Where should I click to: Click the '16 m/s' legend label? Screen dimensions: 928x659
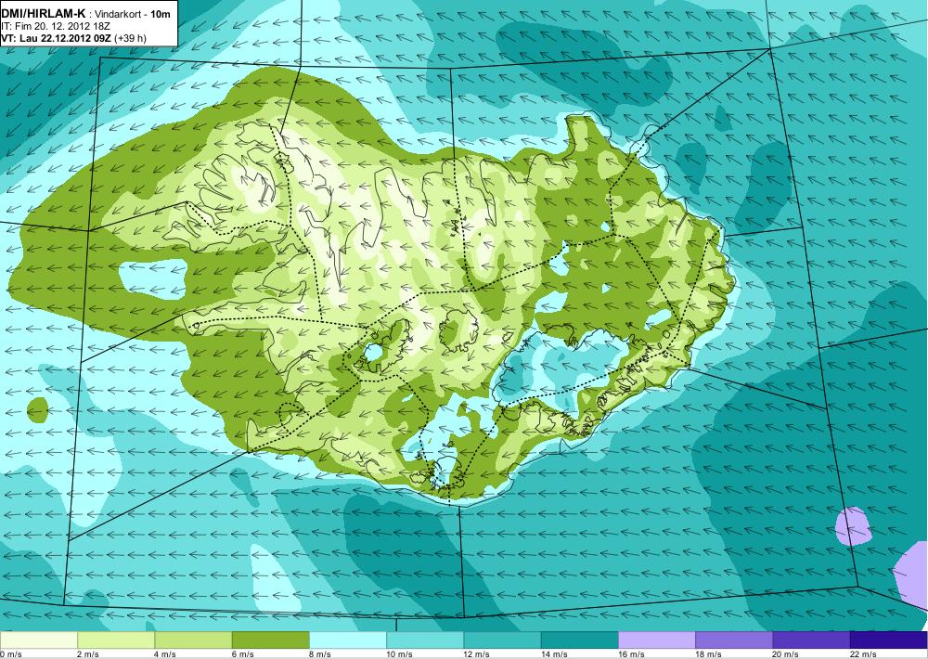point(631,654)
